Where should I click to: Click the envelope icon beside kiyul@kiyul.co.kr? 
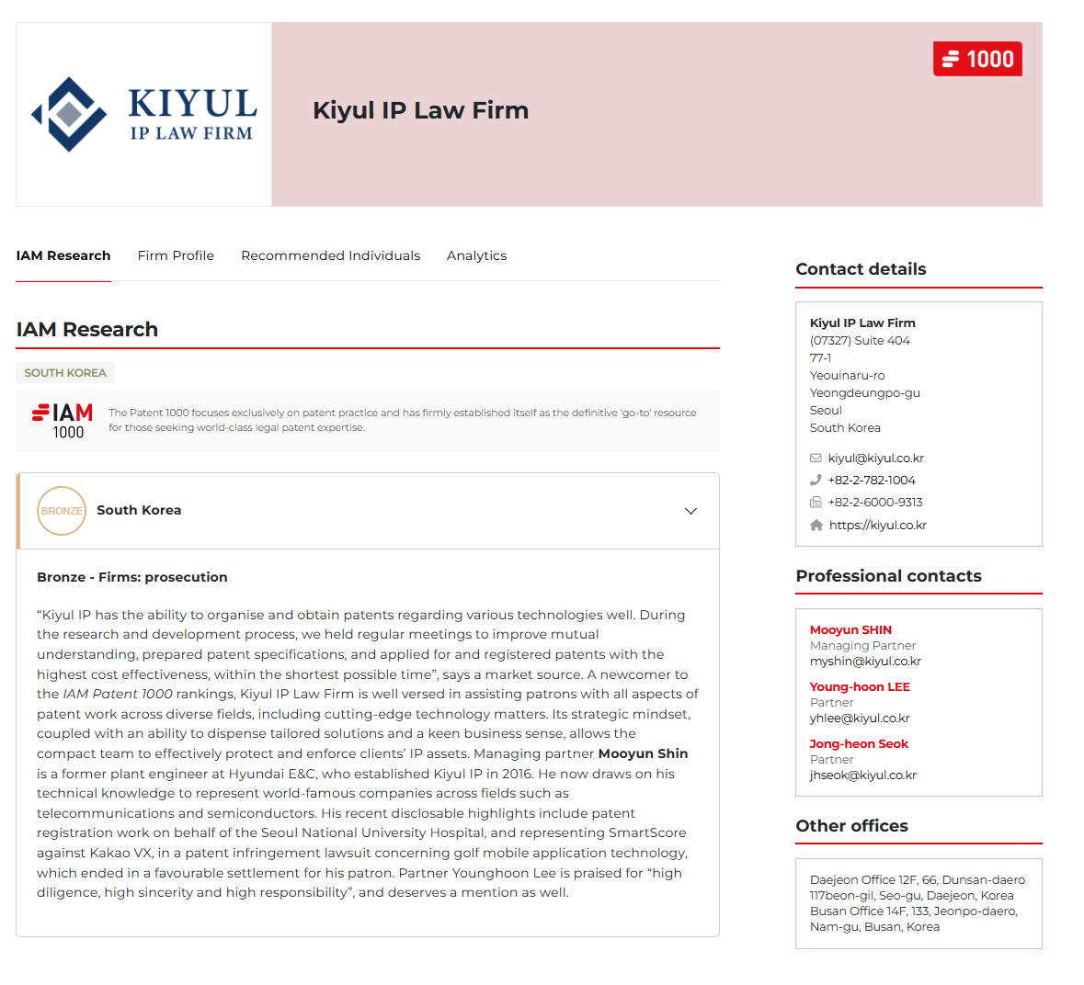tap(816, 458)
